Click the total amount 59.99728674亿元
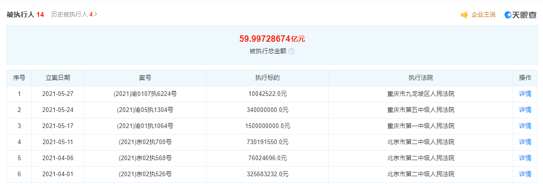 pos(272,39)
